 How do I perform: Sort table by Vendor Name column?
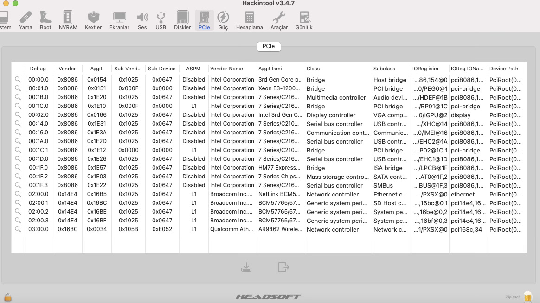[x=226, y=69]
